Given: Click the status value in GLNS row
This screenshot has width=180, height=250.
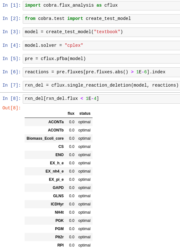Looking at the screenshot, I should 84,196.
